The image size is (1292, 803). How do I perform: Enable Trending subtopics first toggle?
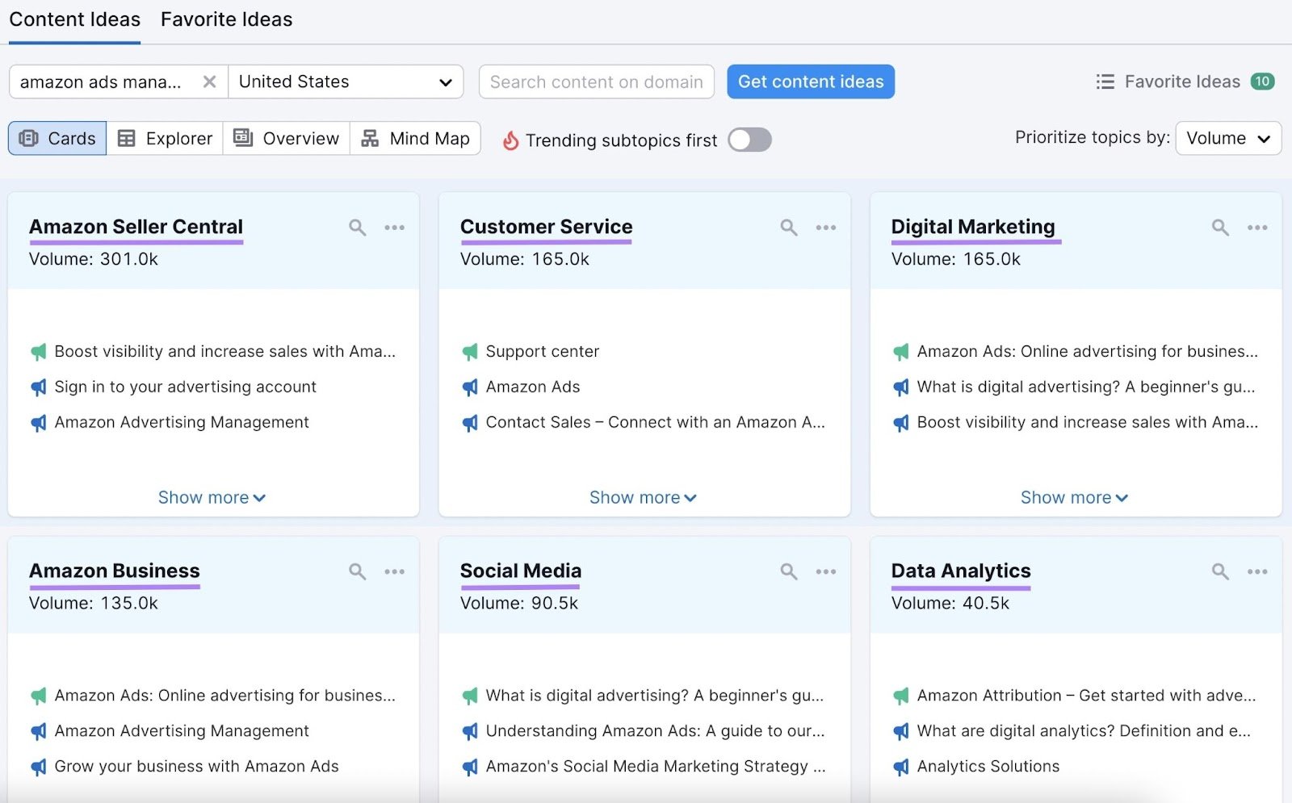pos(749,140)
